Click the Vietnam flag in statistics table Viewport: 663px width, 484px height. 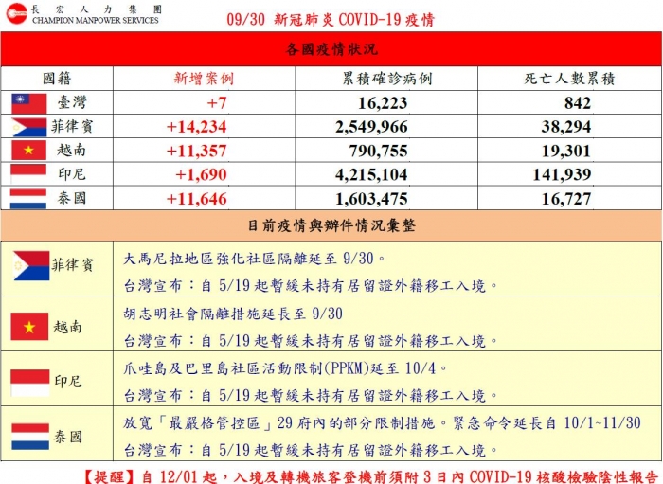point(29,151)
